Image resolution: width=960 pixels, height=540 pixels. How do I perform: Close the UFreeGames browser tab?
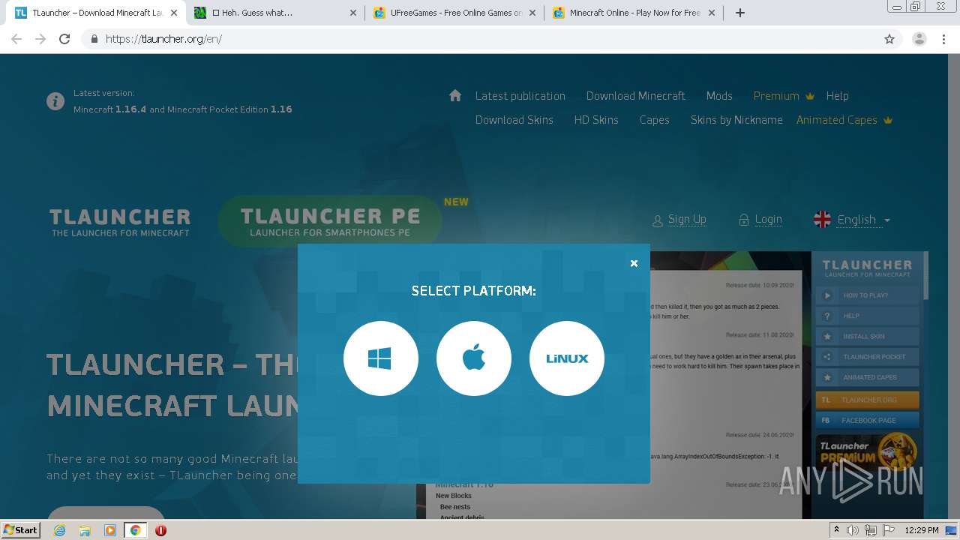pos(532,13)
